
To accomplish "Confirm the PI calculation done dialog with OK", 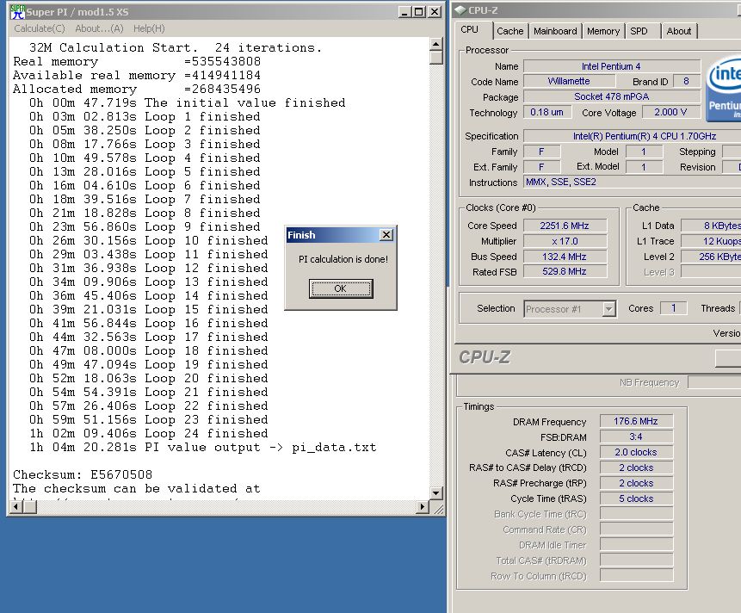I will 341,288.
